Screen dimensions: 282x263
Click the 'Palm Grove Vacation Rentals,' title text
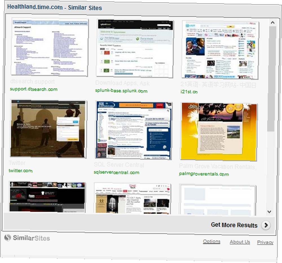pyautogui.click(x=217, y=167)
